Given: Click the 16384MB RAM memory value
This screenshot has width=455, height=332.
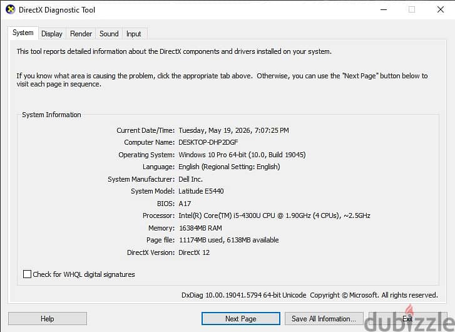Looking at the screenshot, I should (200, 228).
